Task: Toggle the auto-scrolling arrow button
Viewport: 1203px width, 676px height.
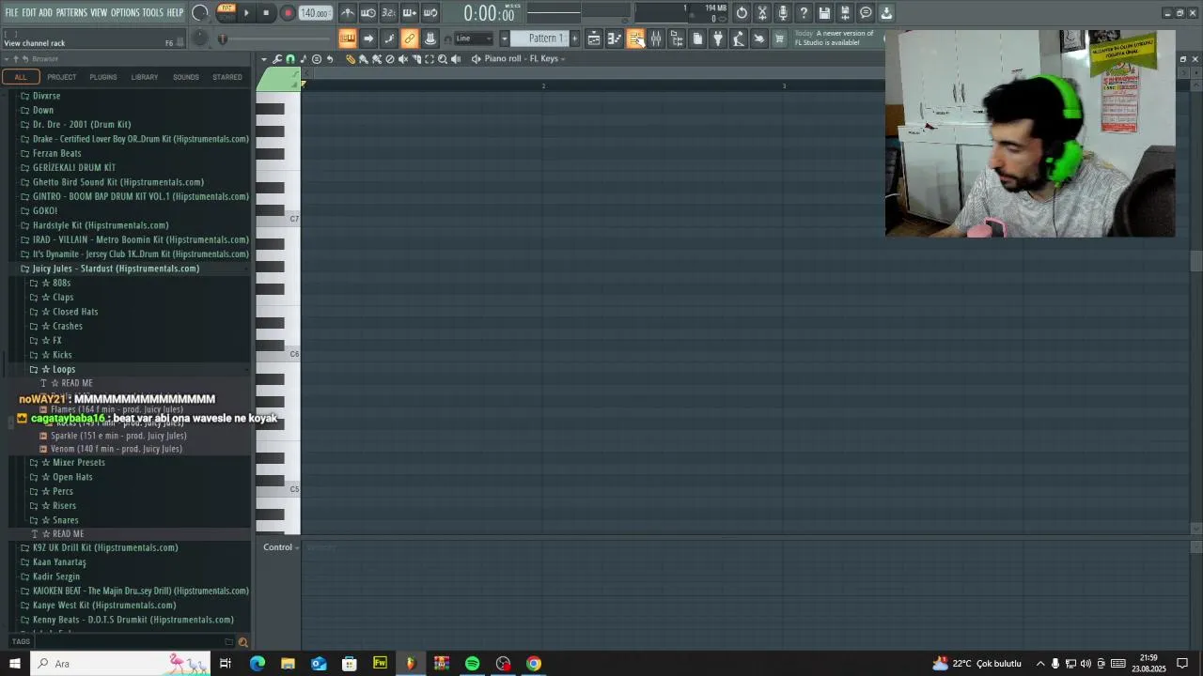Action: click(x=367, y=38)
